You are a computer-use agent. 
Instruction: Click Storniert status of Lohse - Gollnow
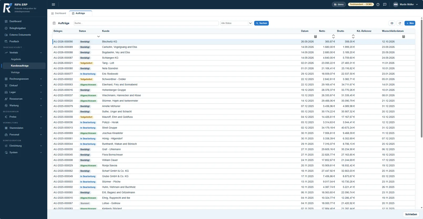click(x=85, y=203)
